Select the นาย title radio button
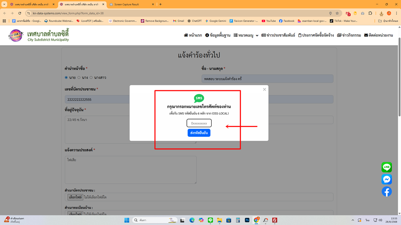401x225 pixels. coord(66,78)
